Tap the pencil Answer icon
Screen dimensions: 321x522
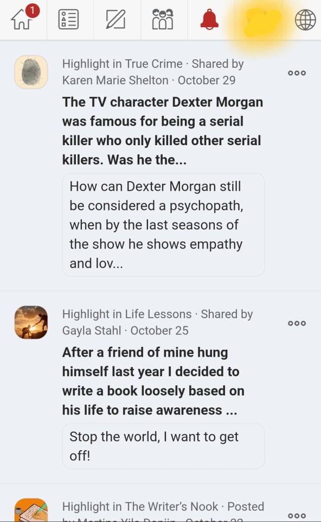(116, 20)
